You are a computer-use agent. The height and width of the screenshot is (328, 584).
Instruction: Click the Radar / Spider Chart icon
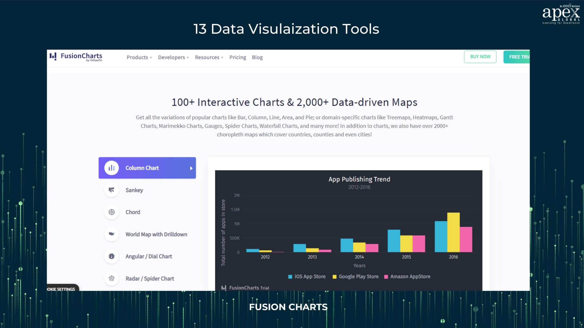[111, 278]
